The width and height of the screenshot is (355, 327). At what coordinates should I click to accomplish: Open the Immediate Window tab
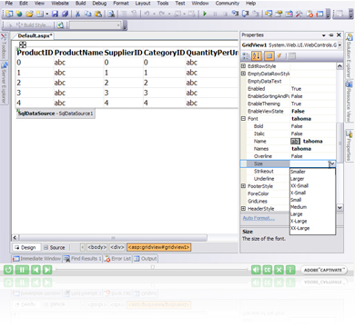pyautogui.click(x=37, y=259)
